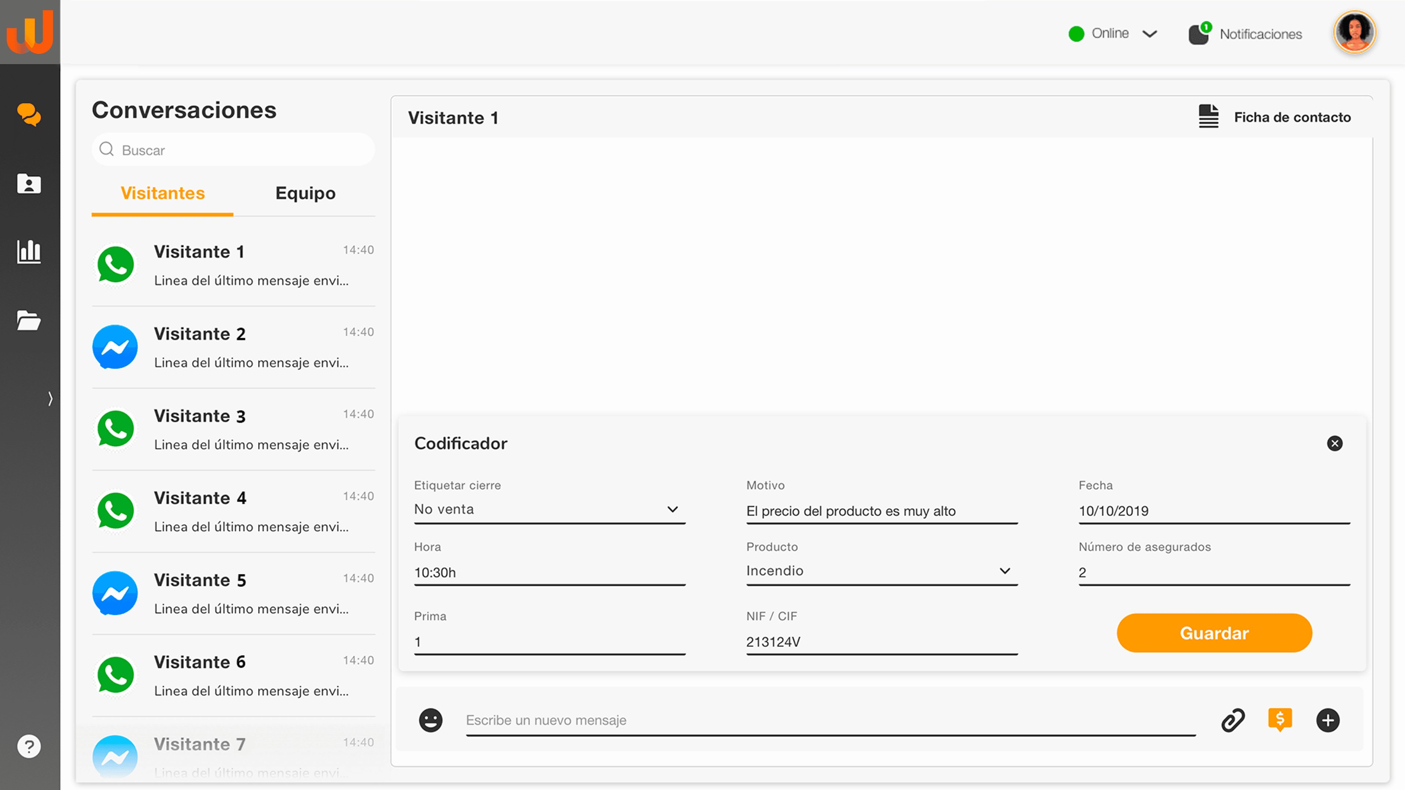This screenshot has height=790, width=1405.
Task: Open contacts card sidebar icon
Action: coord(29,184)
